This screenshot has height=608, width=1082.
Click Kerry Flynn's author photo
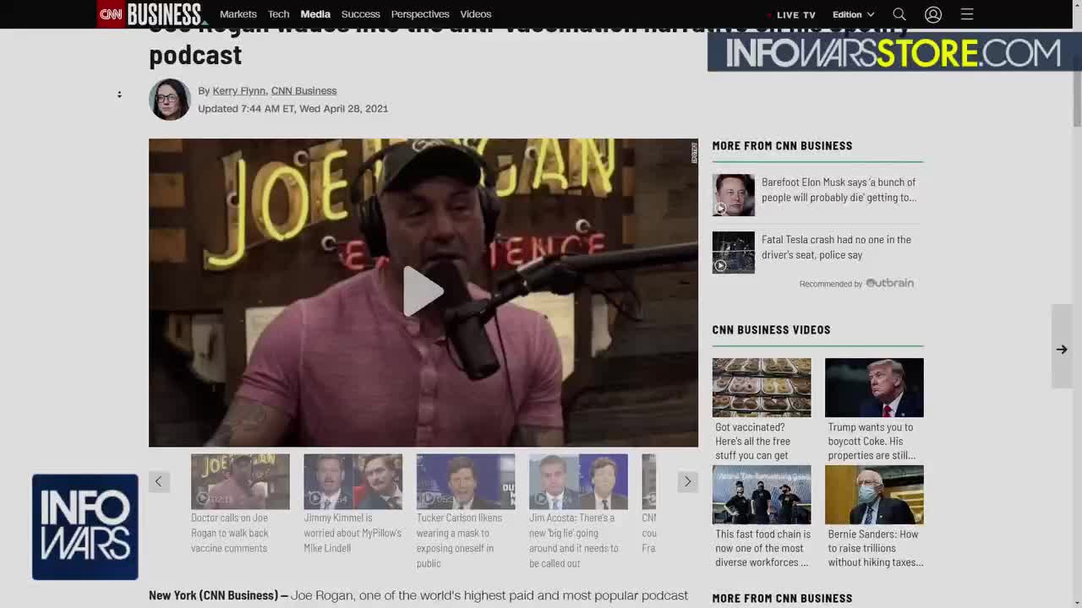point(170,100)
